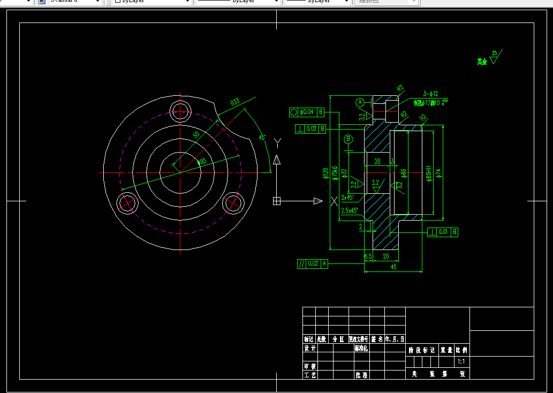This screenshot has width=553, height=393.
Task: Click the 重量 title block label
Action: 446,350
